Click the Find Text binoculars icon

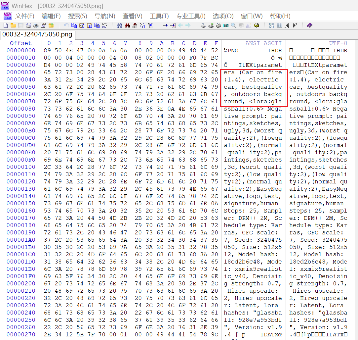point(119,25)
